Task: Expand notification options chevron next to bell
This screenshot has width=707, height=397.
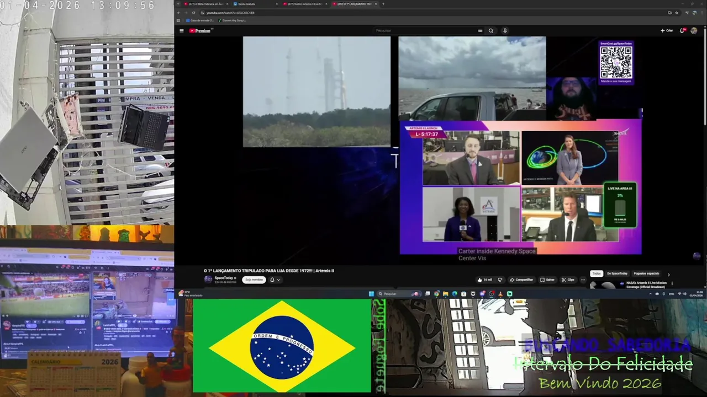Action: click(x=278, y=280)
